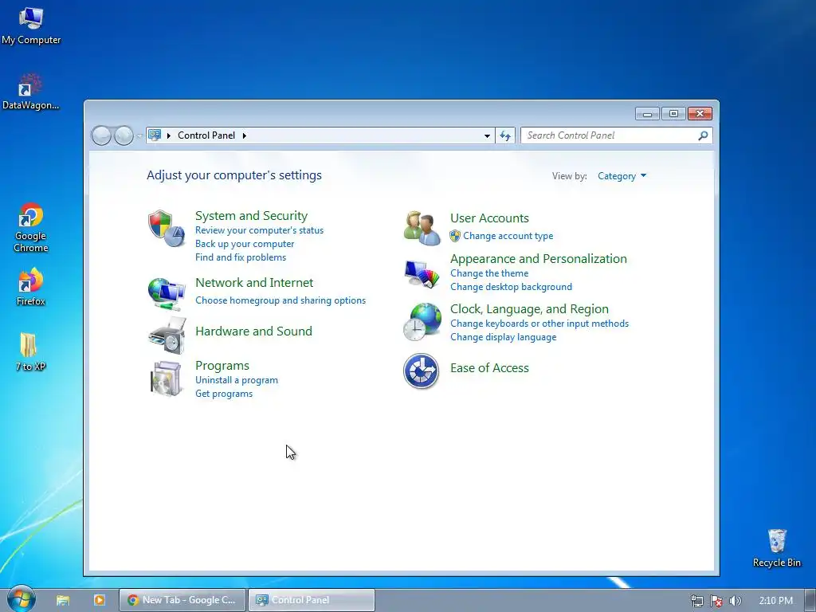Open the Windows Explorer taskbar icon
Viewport: 816px width, 612px height.
coord(63,600)
